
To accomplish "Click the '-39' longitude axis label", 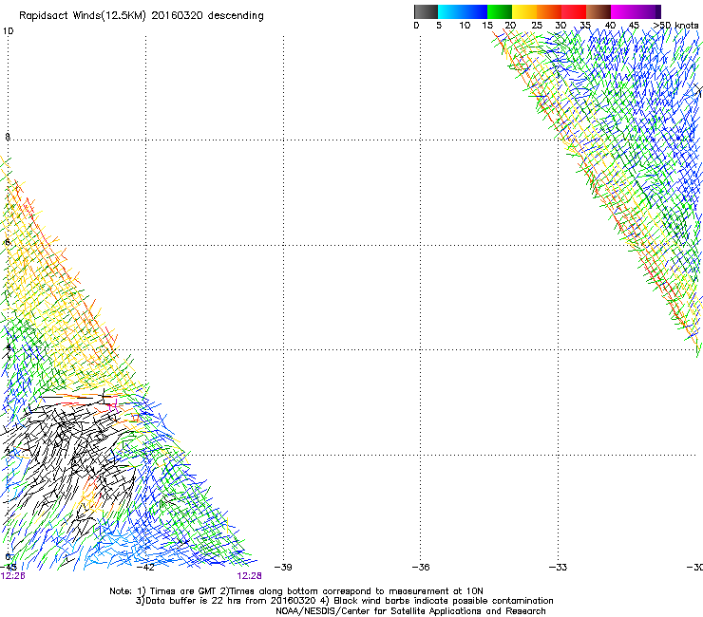I will [283, 568].
